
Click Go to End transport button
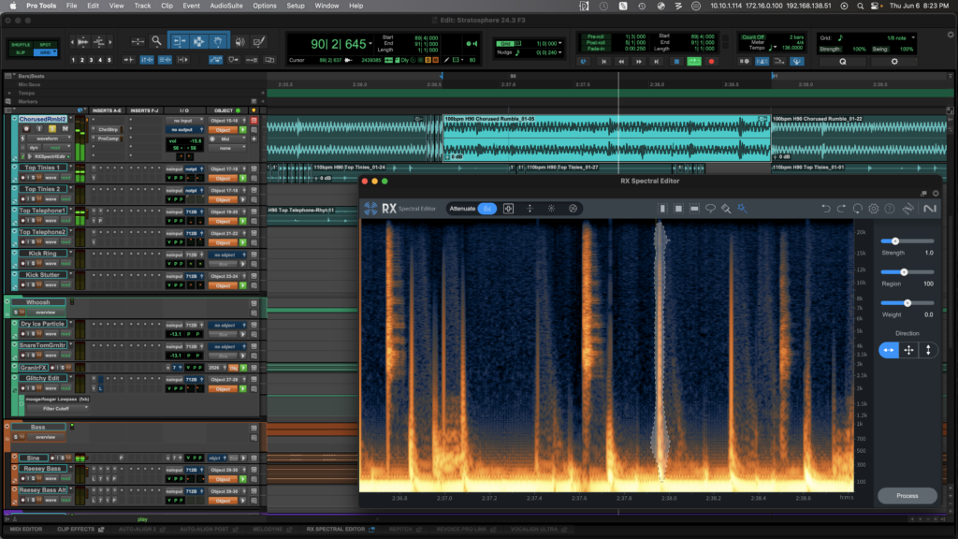657,61
